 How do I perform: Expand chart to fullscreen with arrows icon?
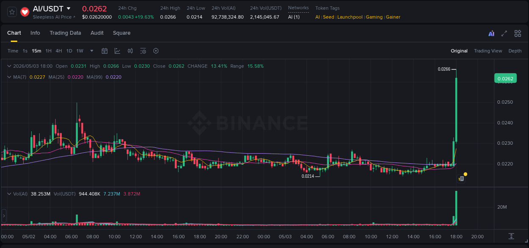pyautogui.click(x=504, y=33)
